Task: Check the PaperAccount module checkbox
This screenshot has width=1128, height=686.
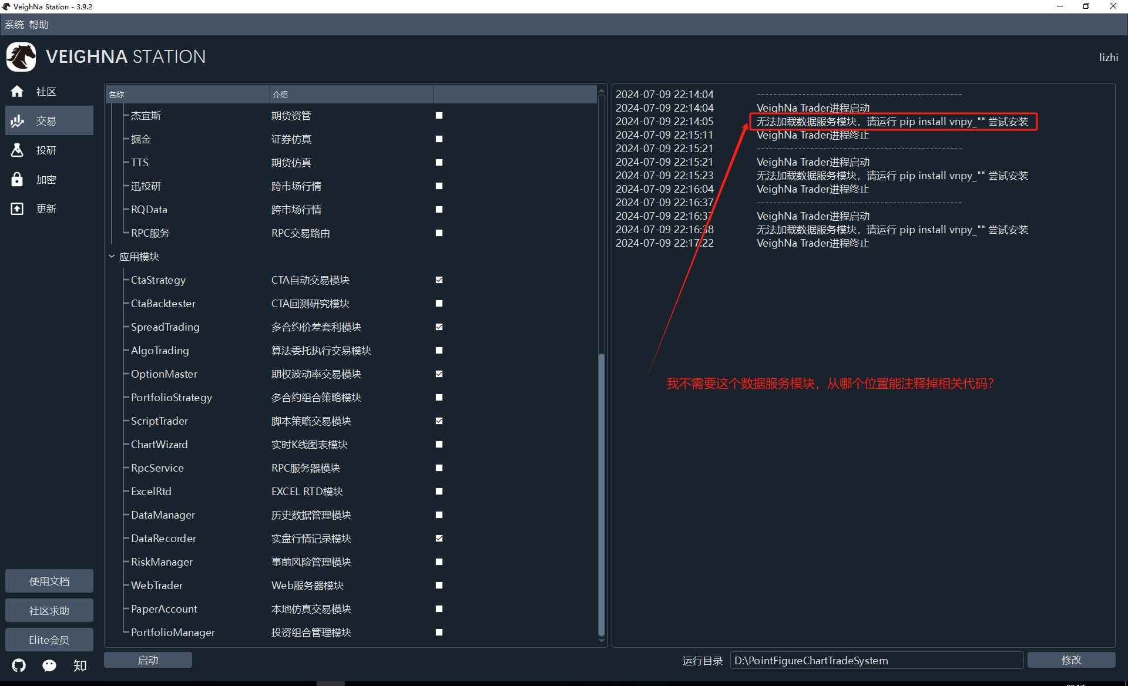Action: click(x=439, y=609)
